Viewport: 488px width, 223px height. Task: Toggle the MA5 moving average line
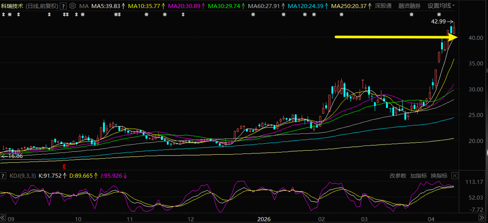click(x=106, y=6)
